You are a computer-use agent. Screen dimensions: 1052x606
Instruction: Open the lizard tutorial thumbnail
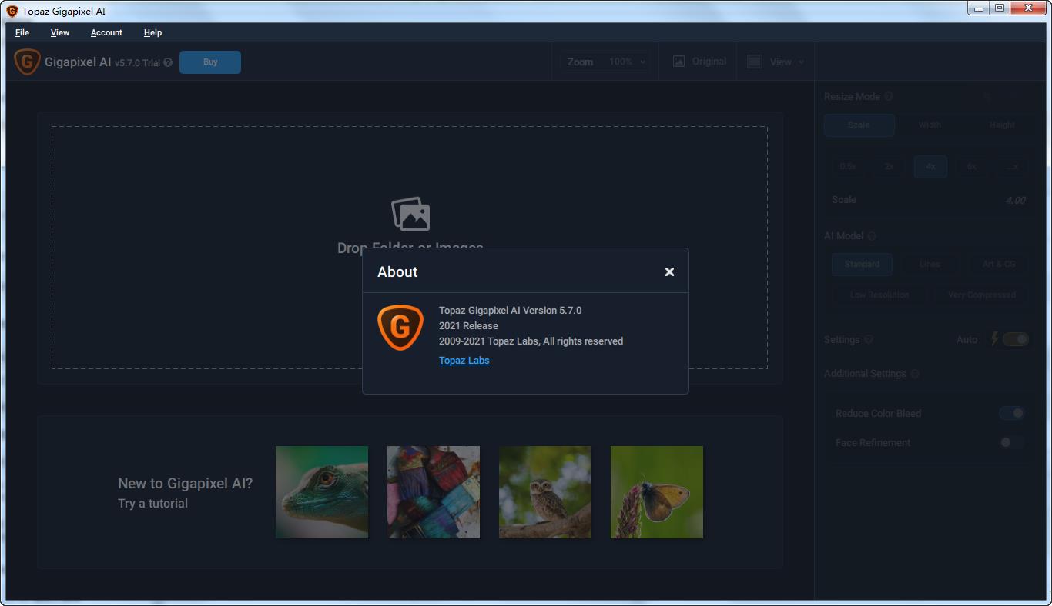(x=322, y=492)
